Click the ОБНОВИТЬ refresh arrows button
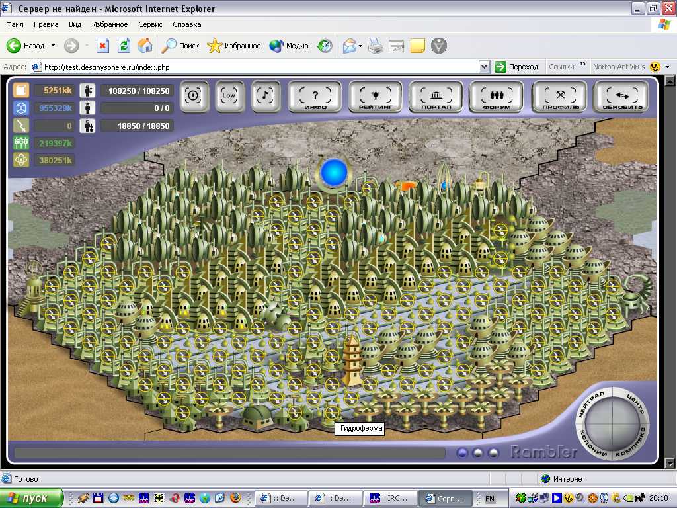This screenshot has height=508, width=677. click(621, 97)
